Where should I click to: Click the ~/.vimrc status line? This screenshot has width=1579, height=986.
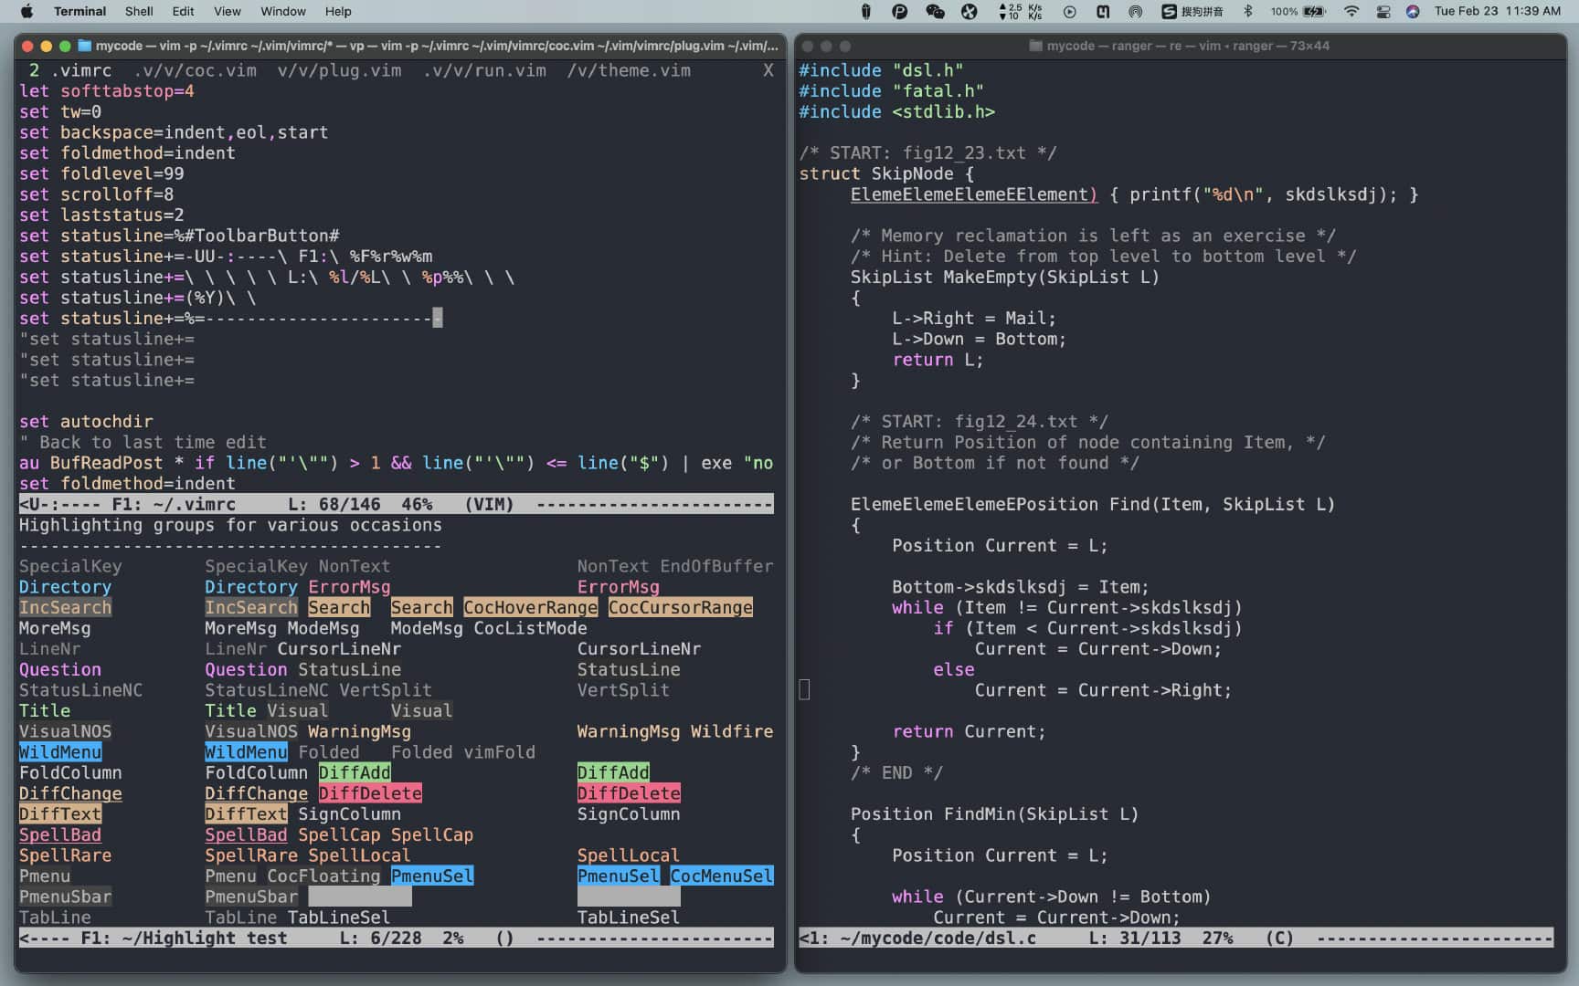tap(397, 504)
